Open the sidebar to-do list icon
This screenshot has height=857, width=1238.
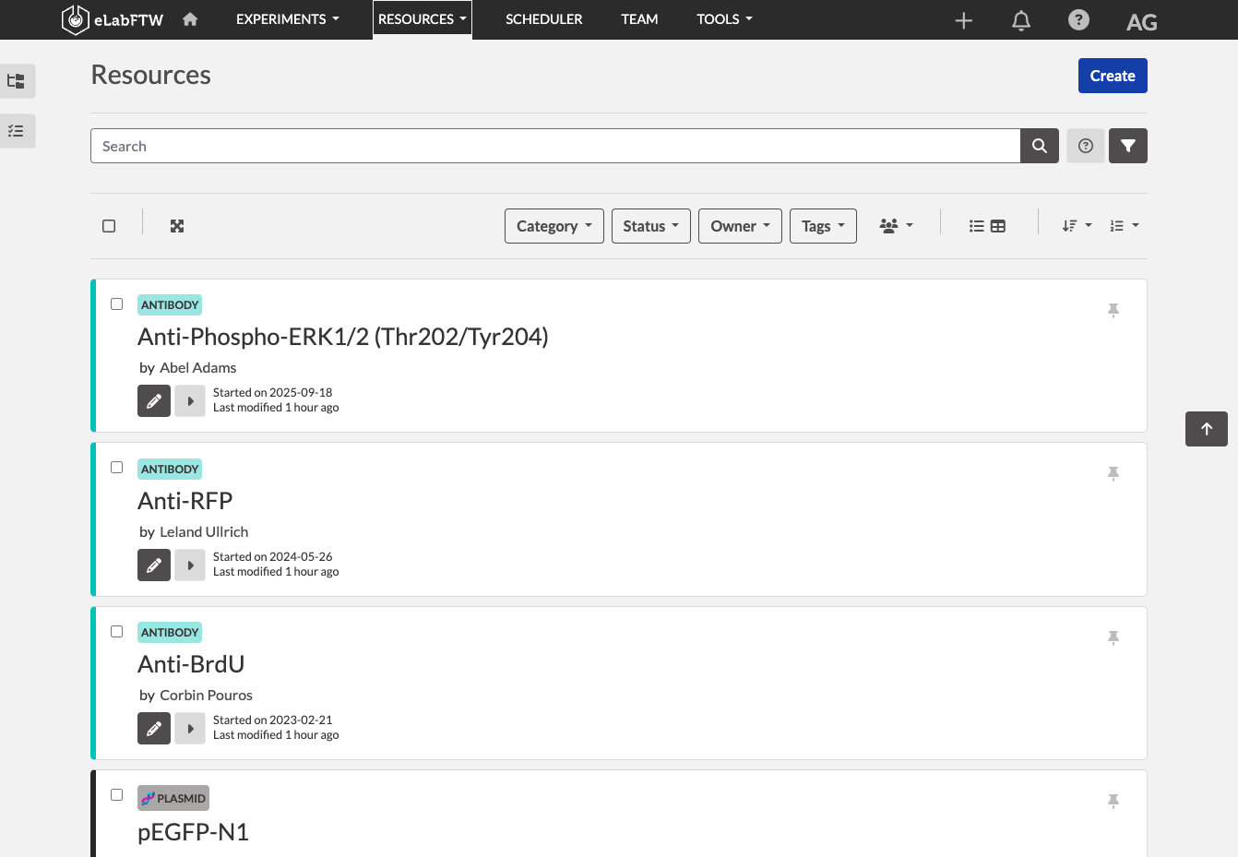(x=17, y=131)
